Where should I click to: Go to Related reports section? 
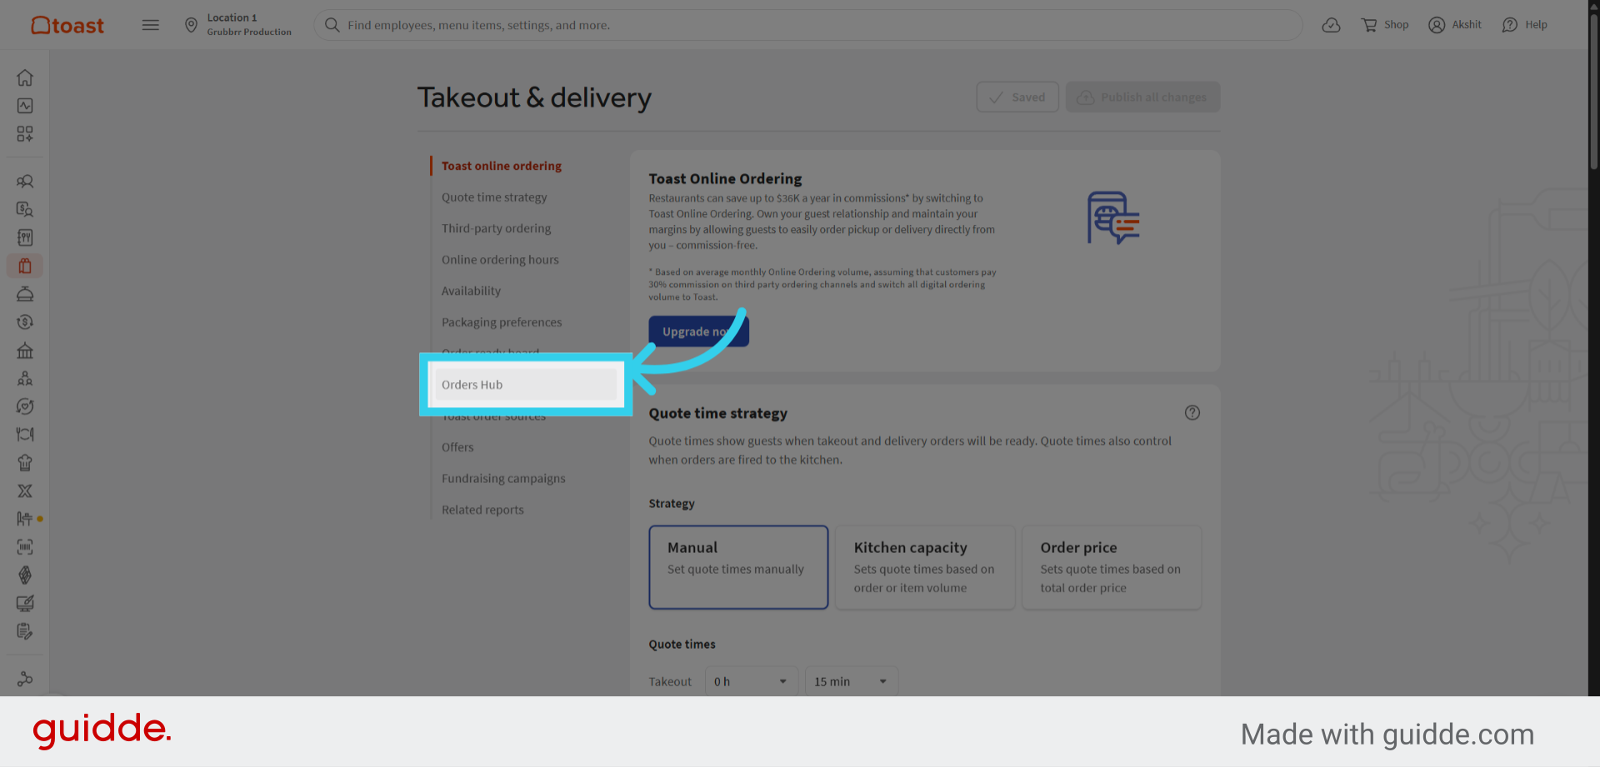482,510
